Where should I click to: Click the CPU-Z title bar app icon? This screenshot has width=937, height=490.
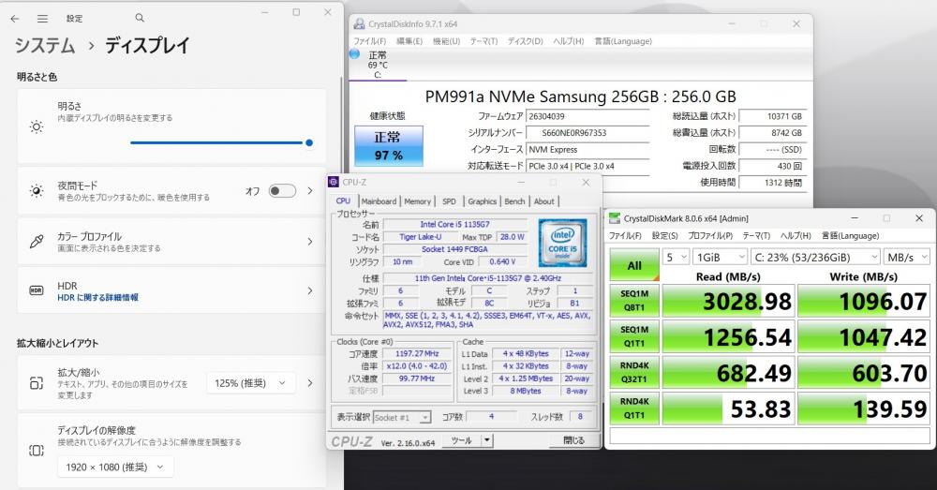pos(333,182)
